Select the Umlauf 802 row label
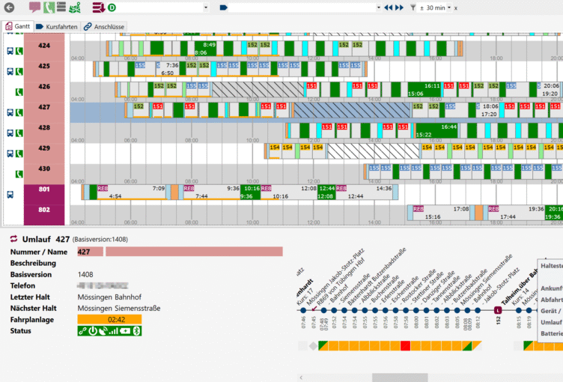The width and height of the screenshot is (563, 382). click(x=45, y=210)
